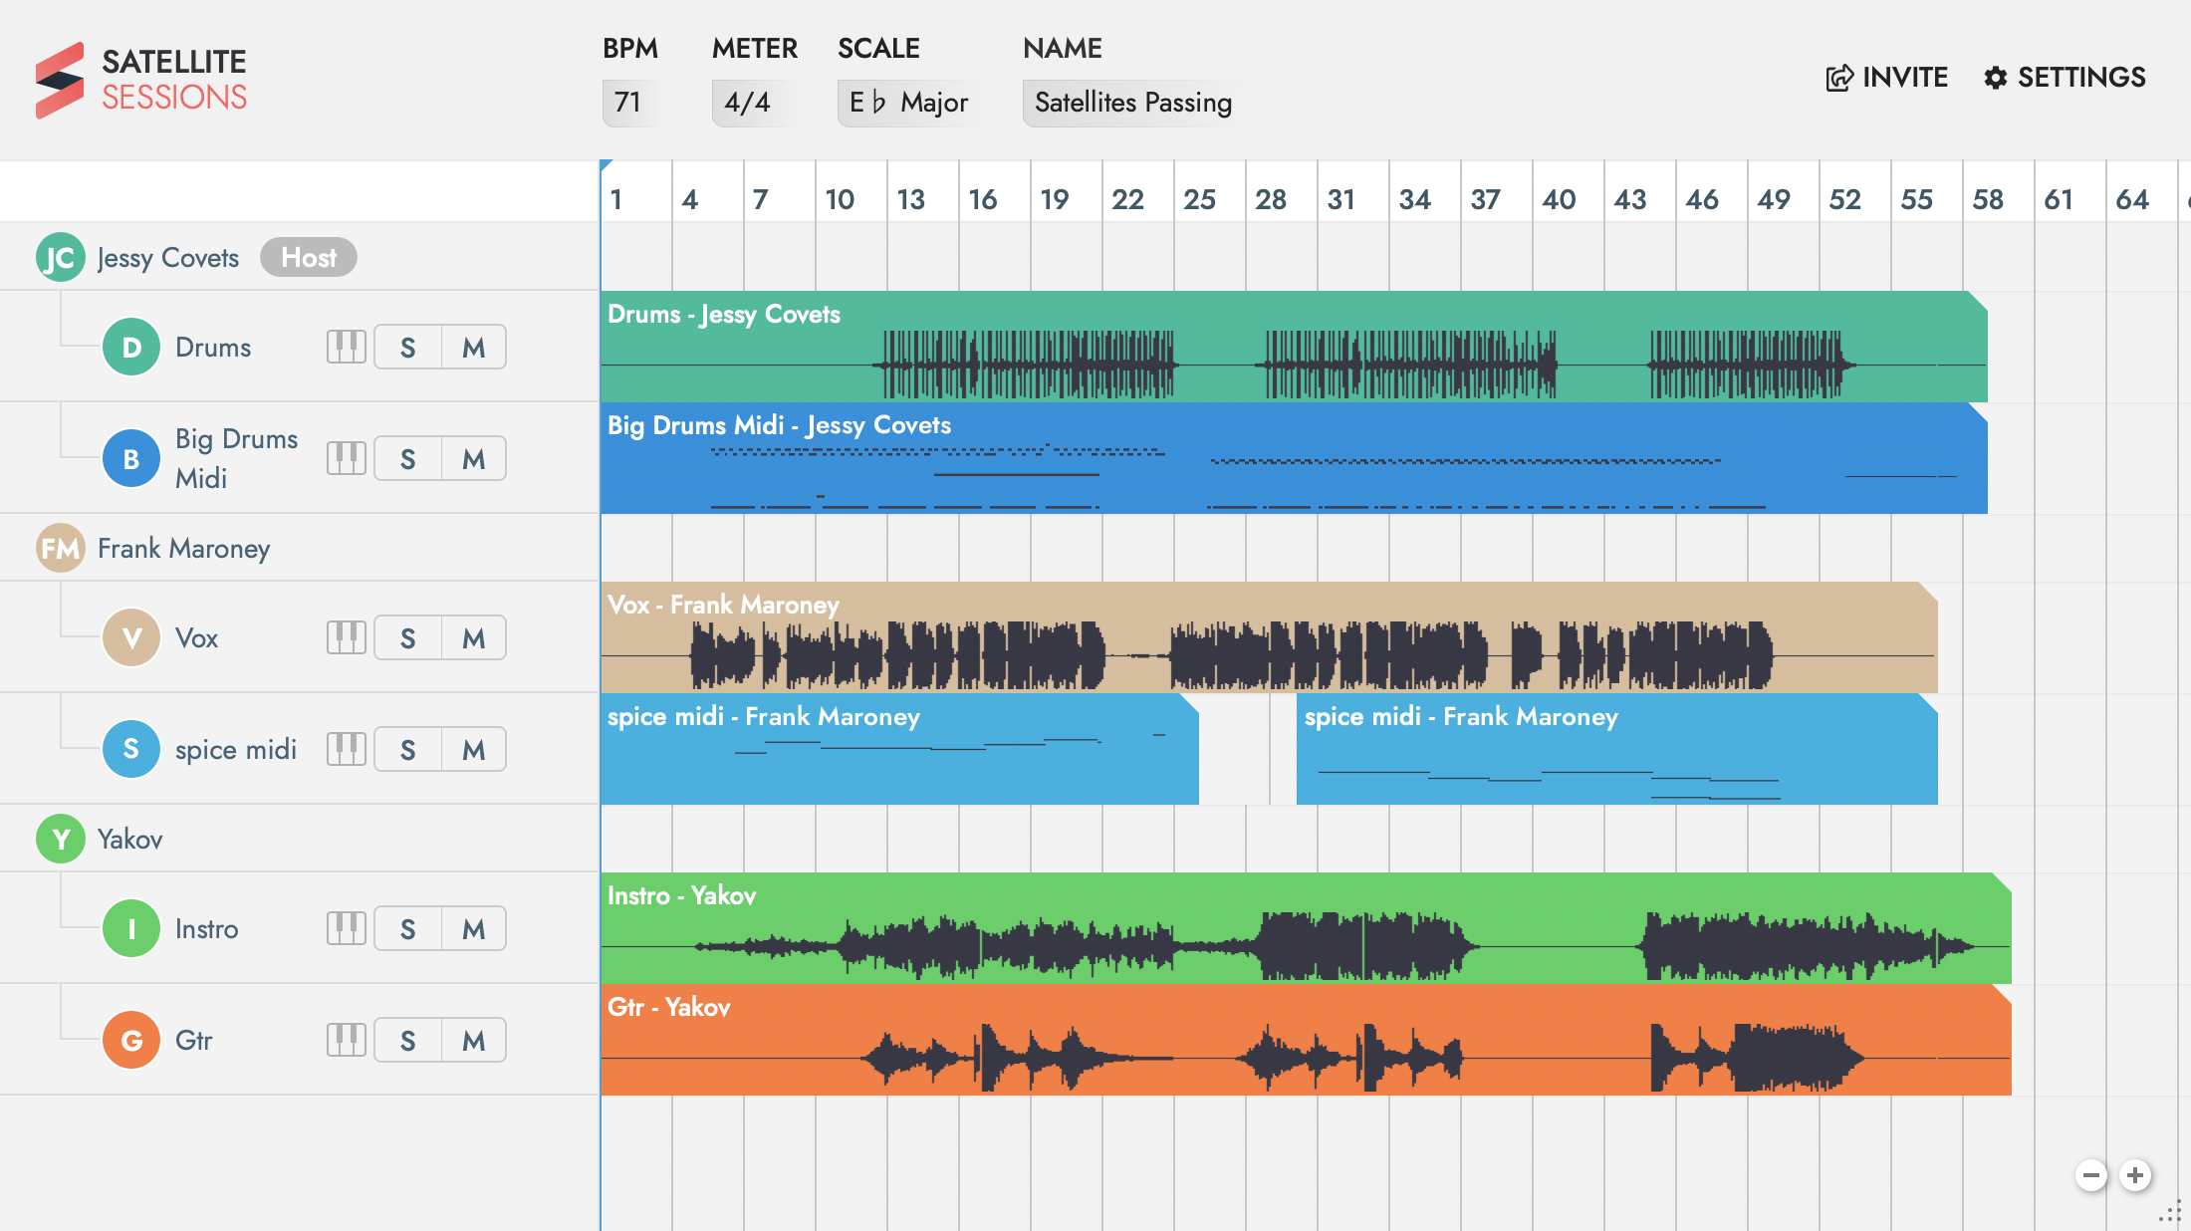This screenshot has height=1231, width=2191.
Task: Solo the Gtr track
Action: coord(407,1041)
